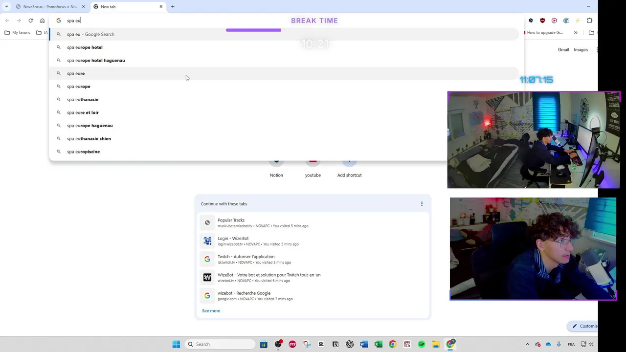Open the Images link
Image resolution: width=626 pixels, height=352 pixels.
coord(581,50)
